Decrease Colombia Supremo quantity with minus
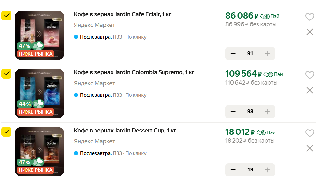The height and width of the screenshot is (188, 327). pos(233,112)
